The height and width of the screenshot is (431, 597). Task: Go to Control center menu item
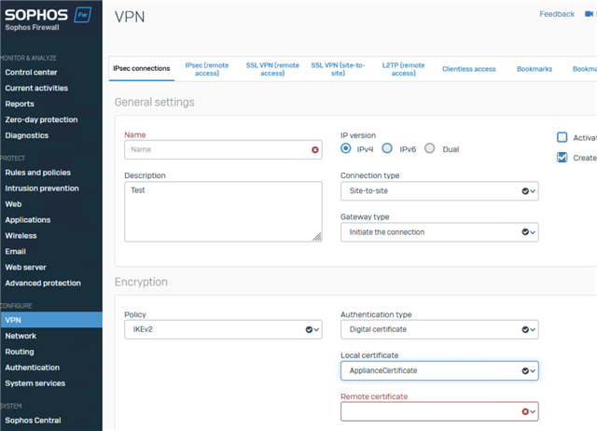click(31, 72)
